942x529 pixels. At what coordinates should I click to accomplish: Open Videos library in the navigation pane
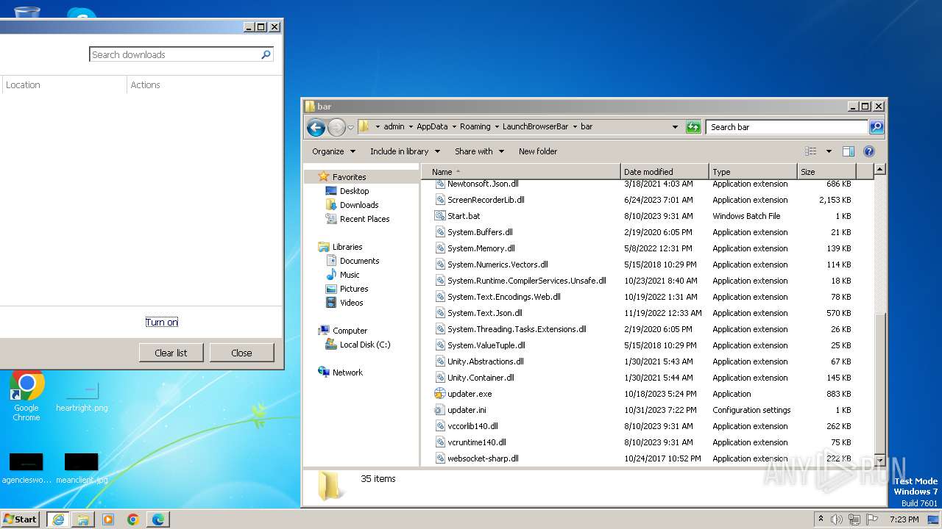(351, 303)
